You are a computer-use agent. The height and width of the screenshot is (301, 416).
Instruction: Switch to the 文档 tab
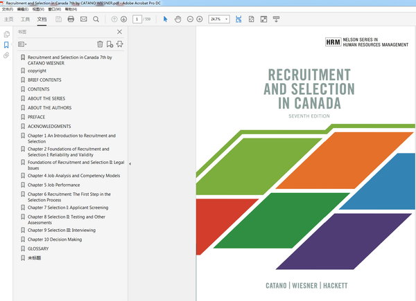(42, 19)
